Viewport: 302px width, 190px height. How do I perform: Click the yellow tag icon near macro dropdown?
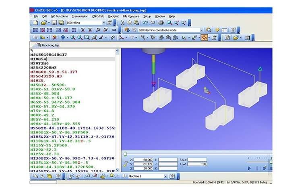(x=217, y=30)
